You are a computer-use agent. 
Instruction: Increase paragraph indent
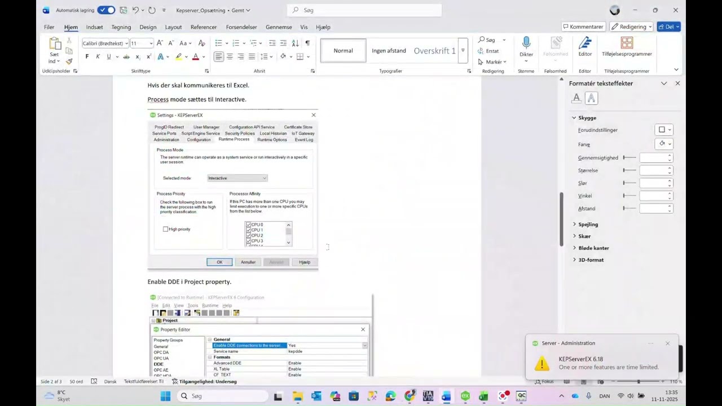click(x=283, y=43)
